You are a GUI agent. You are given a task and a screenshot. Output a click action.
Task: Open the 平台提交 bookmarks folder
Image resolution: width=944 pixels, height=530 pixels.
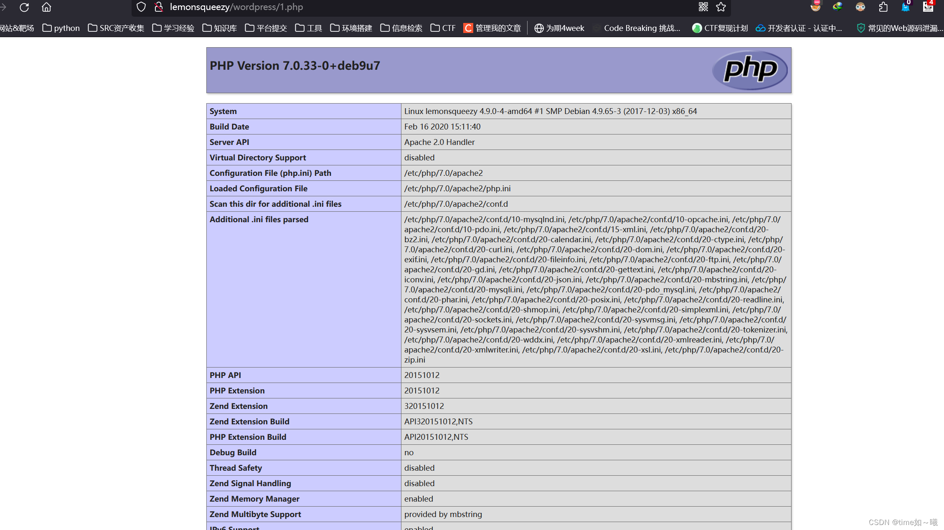click(x=266, y=28)
